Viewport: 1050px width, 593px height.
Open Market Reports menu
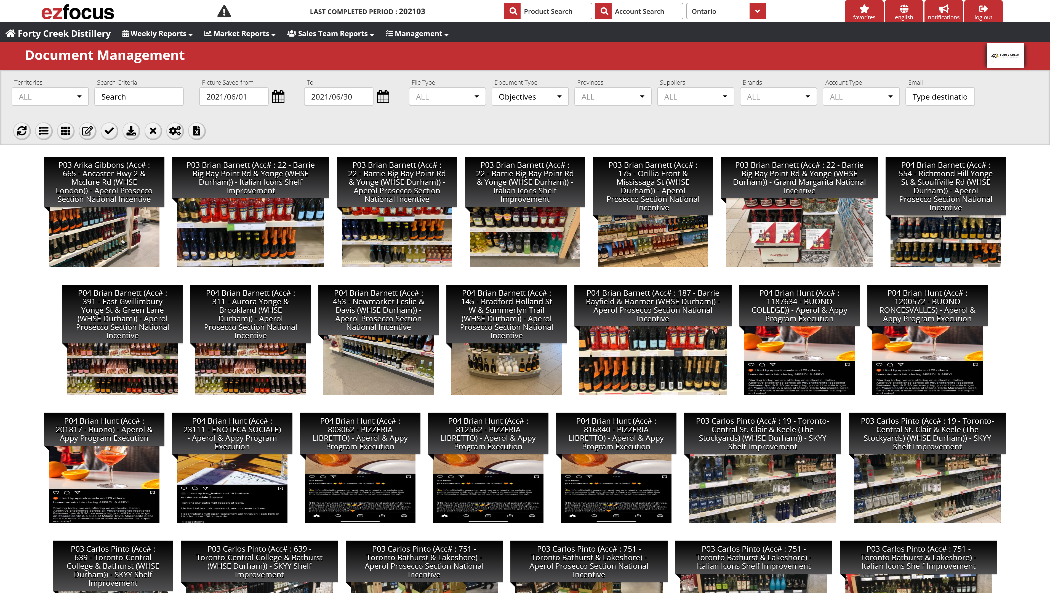(x=240, y=33)
